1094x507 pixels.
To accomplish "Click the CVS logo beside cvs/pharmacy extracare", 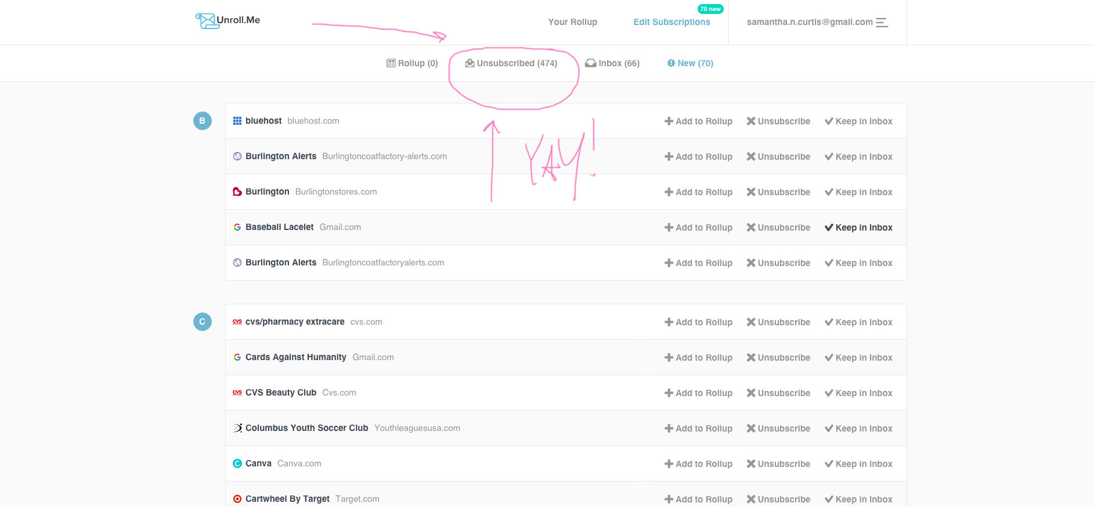I will coord(237,321).
